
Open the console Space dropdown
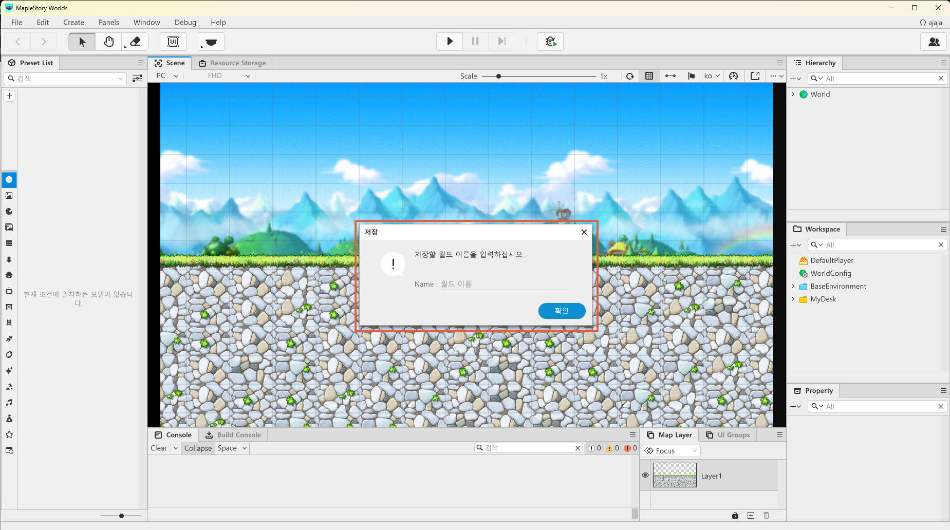point(232,448)
